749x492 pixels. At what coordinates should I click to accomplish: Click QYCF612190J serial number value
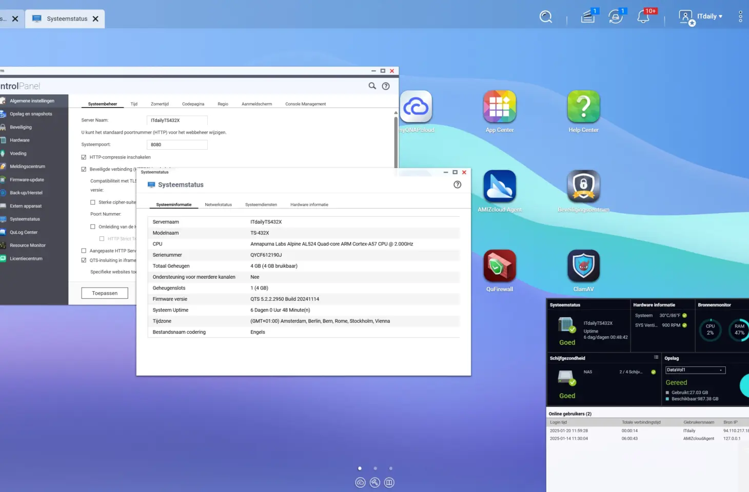pyautogui.click(x=266, y=255)
